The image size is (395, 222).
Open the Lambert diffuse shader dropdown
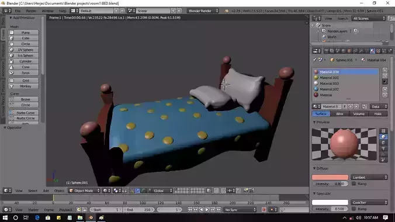[369, 178]
